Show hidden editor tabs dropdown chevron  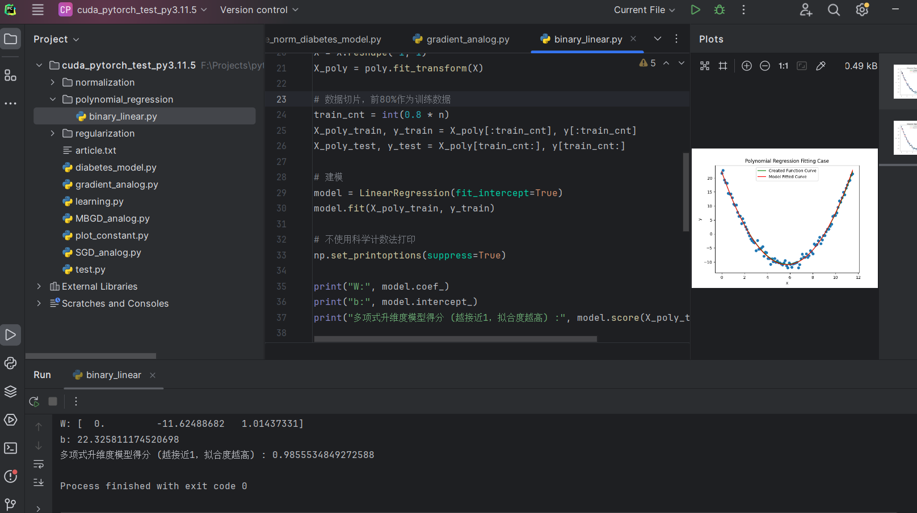coord(658,39)
